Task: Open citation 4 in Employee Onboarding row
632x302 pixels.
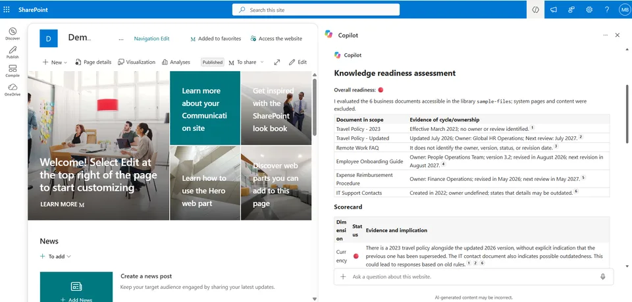Action: pyautogui.click(x=443, y=164)
